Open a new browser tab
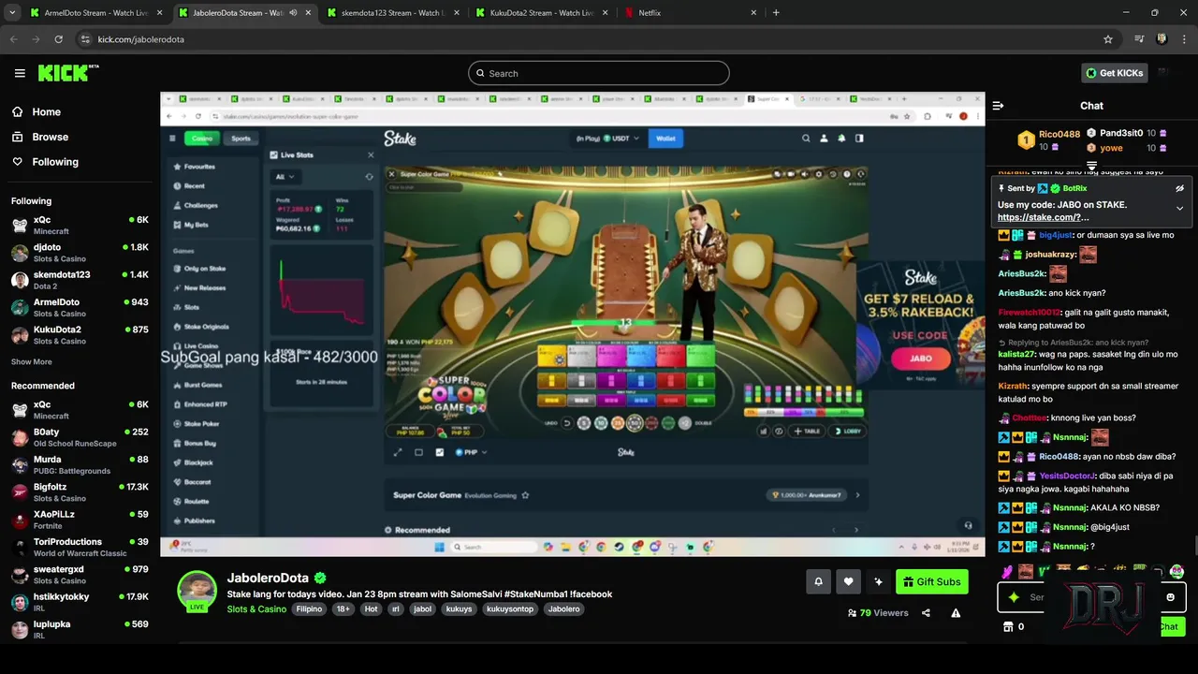The height and width of the screenshot is (674, 1198). click(776, 13)
